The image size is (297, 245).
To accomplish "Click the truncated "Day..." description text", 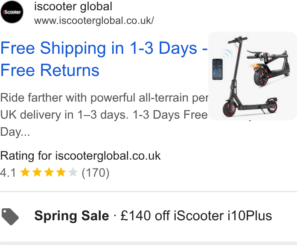I will [15, 132].
